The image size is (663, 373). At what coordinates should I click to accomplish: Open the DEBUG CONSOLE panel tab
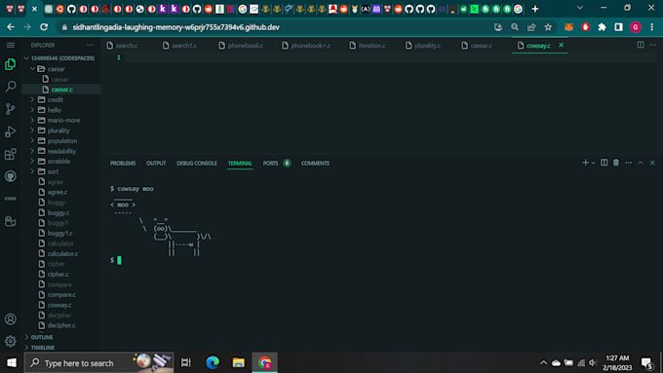coord(197,163)
